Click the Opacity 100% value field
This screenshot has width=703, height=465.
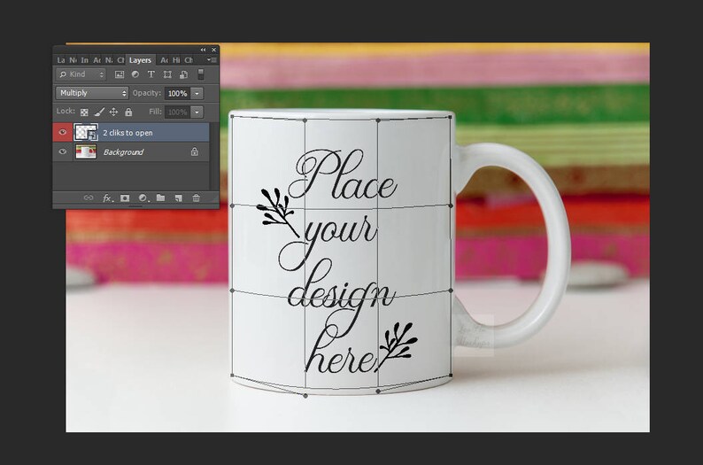(178, 93)
